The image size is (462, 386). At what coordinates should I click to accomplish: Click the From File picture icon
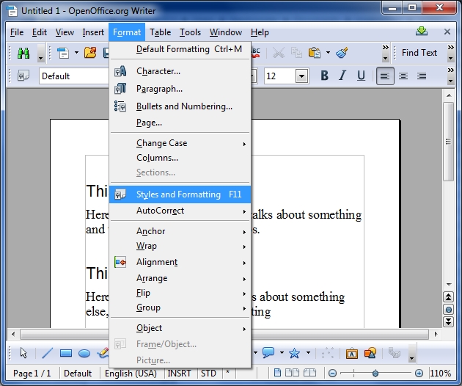370,353
